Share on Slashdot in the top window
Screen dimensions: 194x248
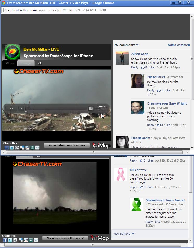click(32, 148)
